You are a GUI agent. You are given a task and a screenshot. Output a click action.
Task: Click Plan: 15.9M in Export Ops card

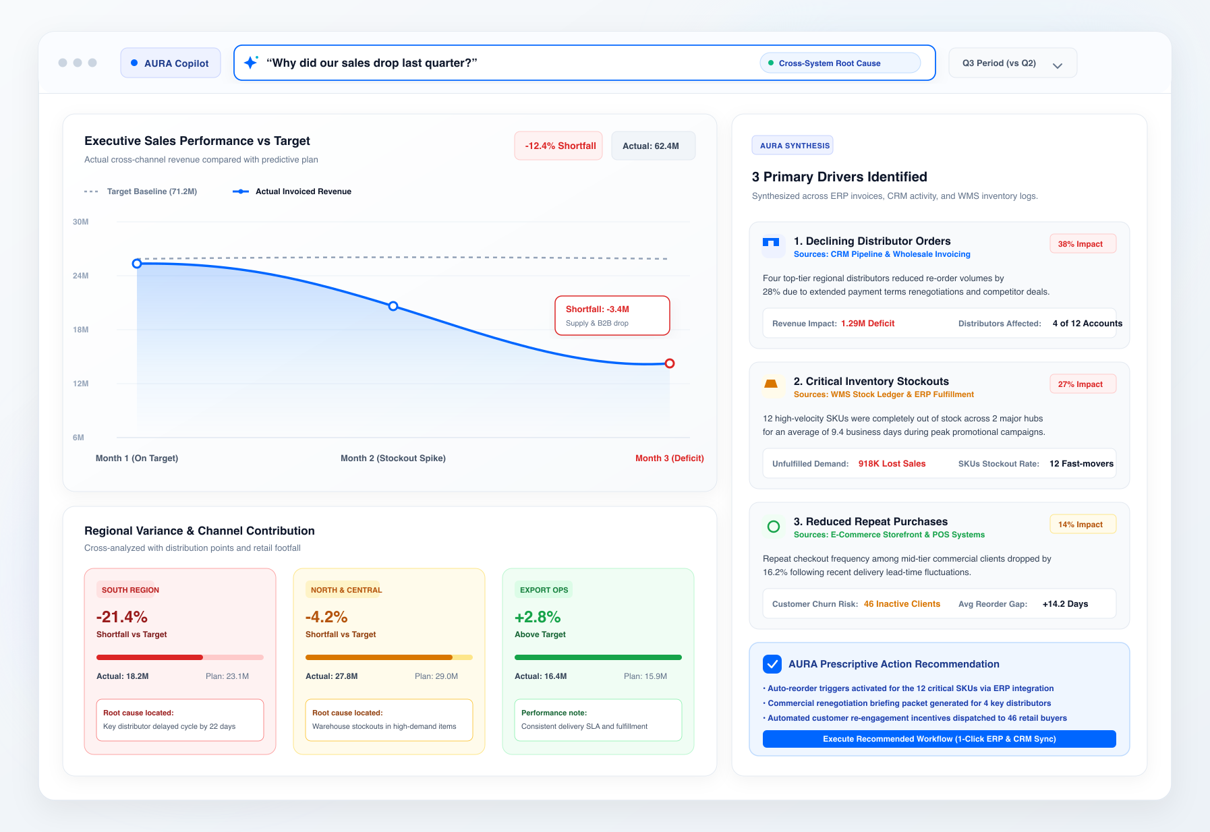[645, 676]
